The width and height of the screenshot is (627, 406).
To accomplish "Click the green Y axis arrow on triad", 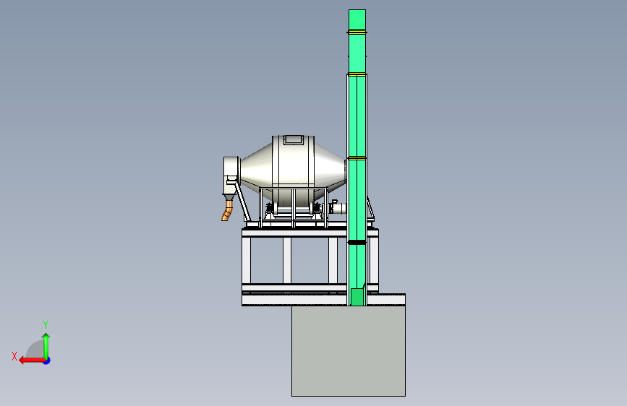I will [46, 345].
